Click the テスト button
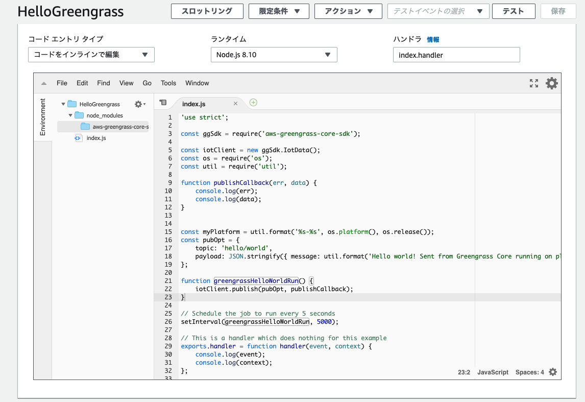This screenshot has width=585, height=402. 514,11
